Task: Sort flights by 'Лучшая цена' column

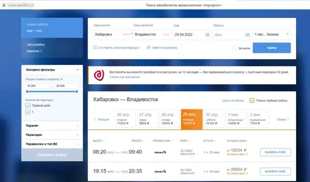Action: tap(237, 141)
